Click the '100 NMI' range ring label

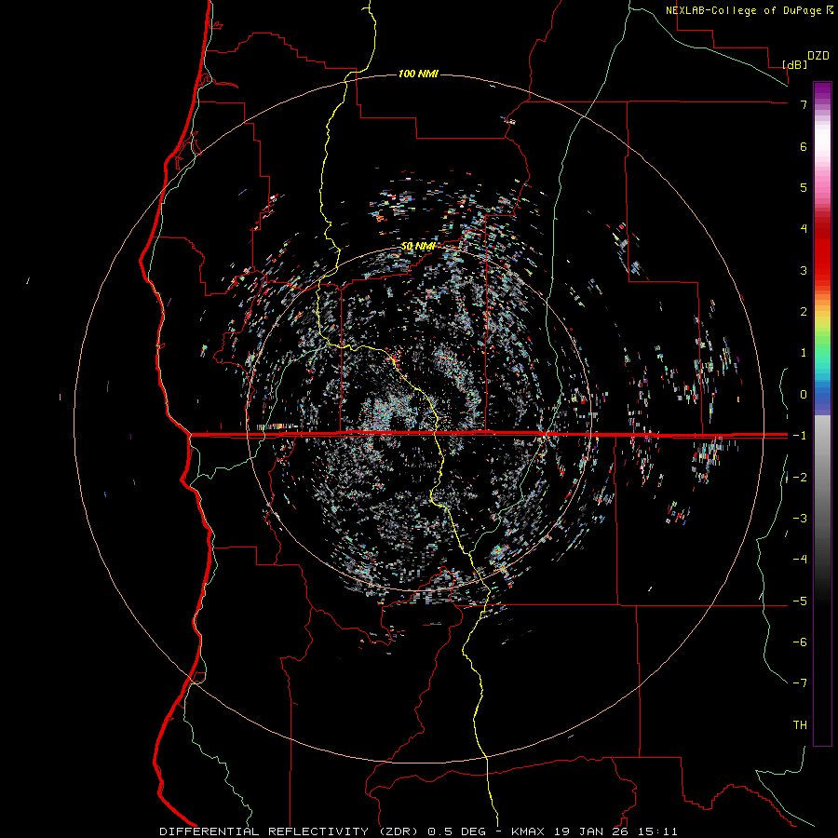[418, 74]
